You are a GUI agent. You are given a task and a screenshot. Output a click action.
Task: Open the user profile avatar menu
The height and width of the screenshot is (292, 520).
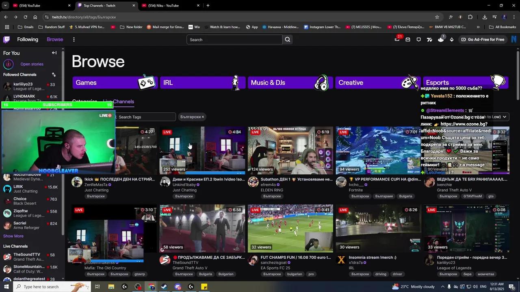click(x=514, y=39)
